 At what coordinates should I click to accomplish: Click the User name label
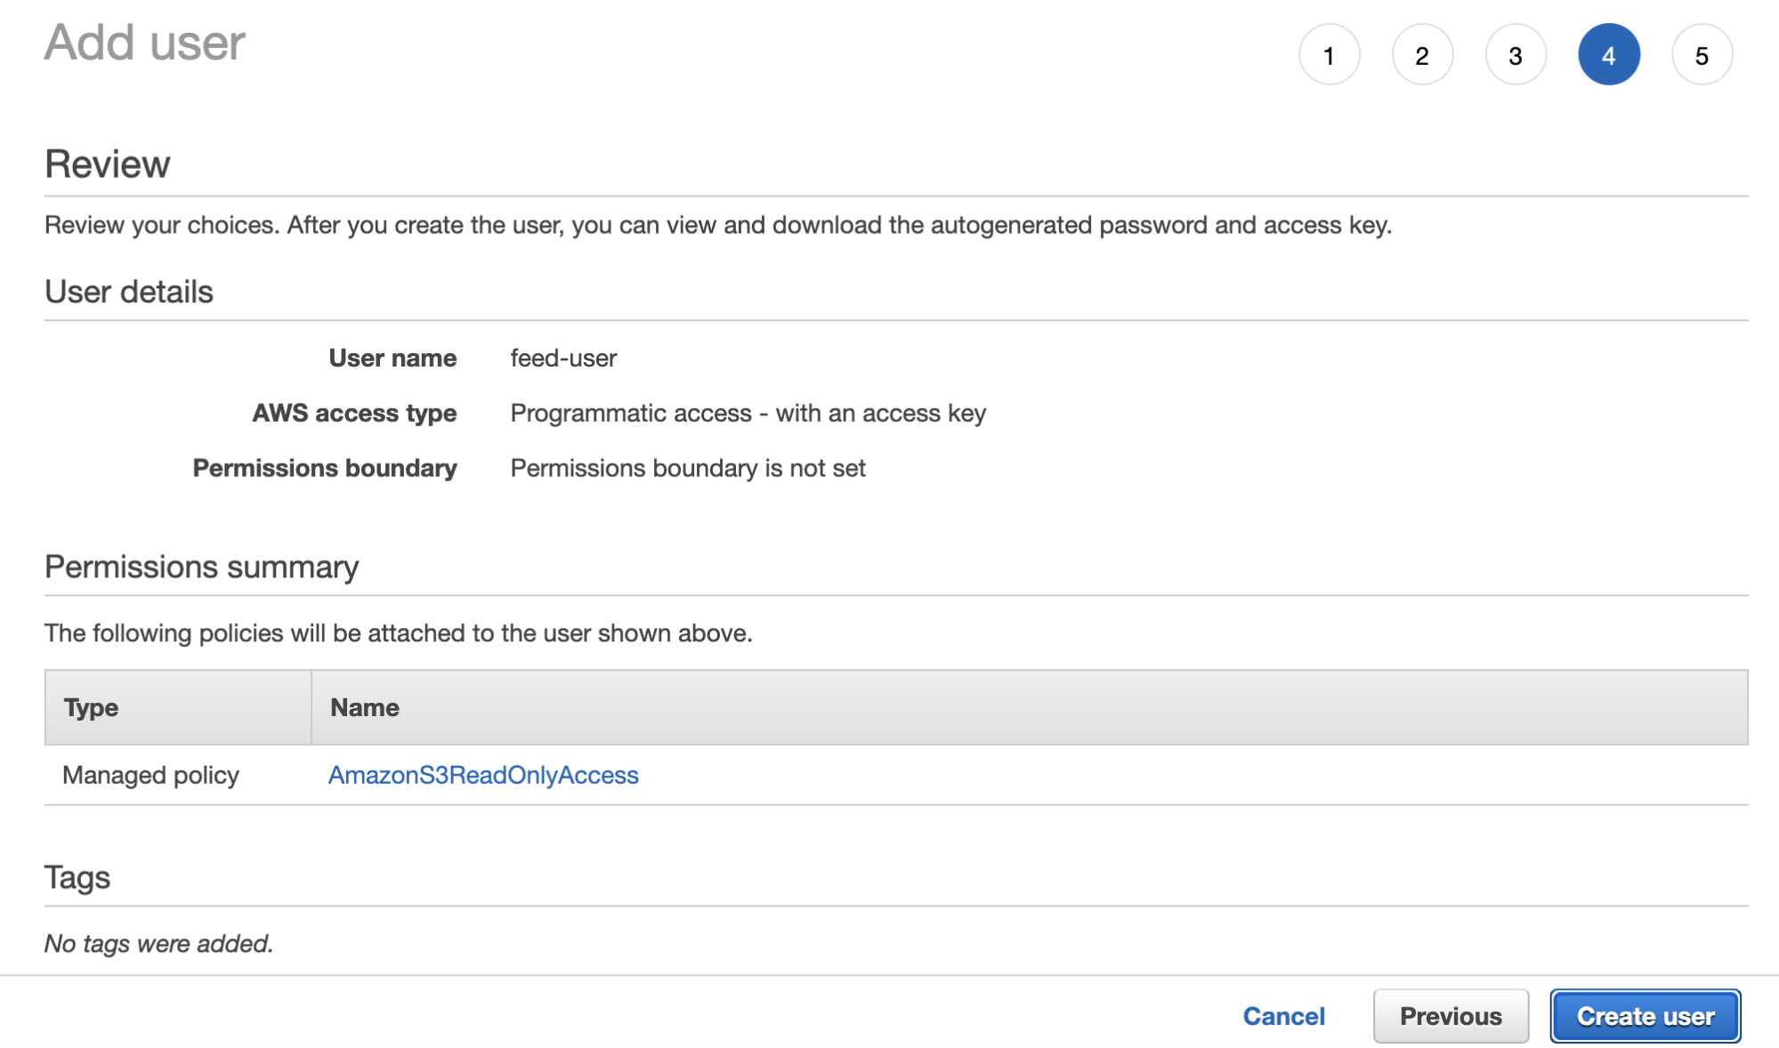click(392, 358)
